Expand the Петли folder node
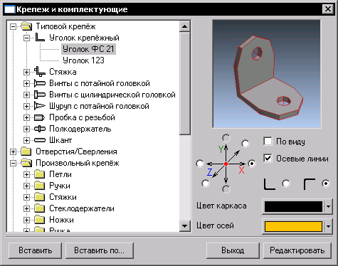338x266 pixels. point(26,174)
